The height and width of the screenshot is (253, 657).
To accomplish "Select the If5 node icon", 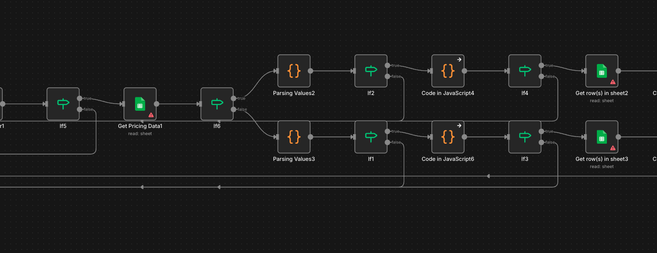I will [63, 104].
